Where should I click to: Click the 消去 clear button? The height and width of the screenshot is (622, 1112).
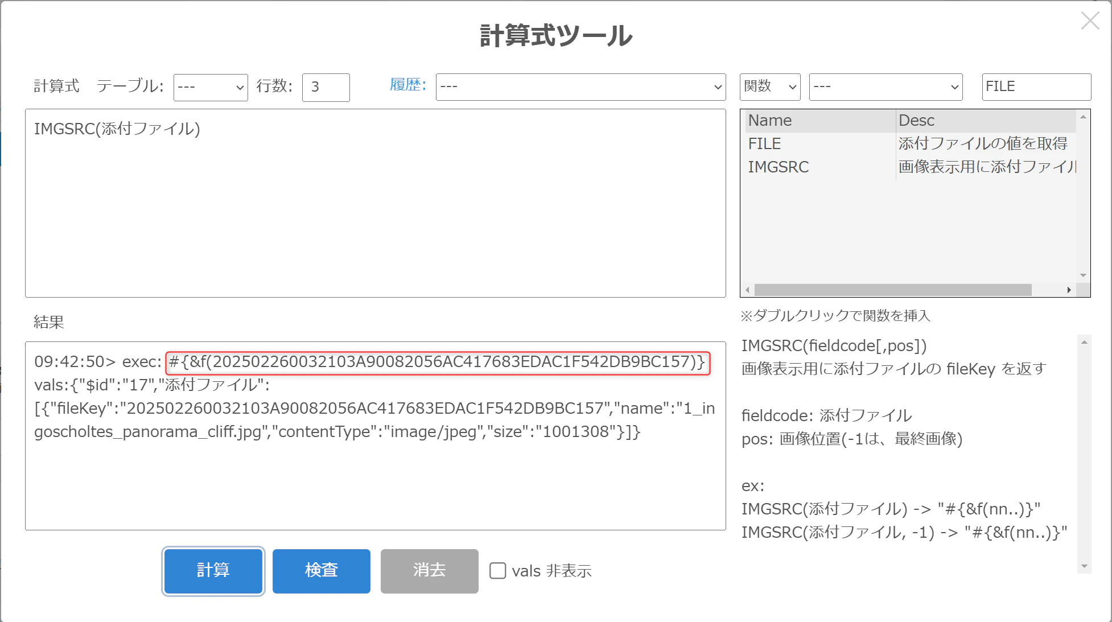coord(430,571)
